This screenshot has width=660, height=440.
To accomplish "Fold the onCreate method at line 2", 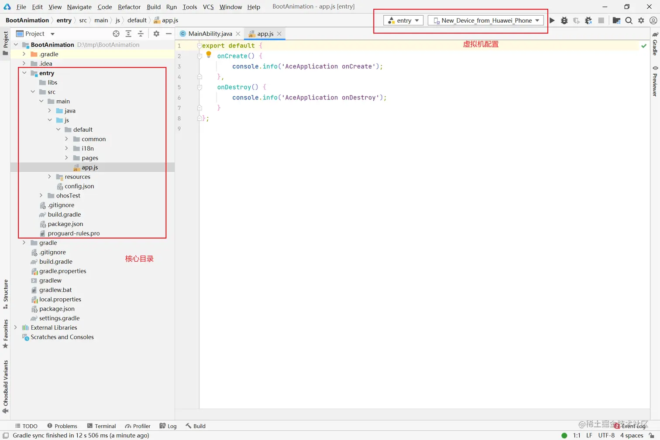I will coord(199,56).
